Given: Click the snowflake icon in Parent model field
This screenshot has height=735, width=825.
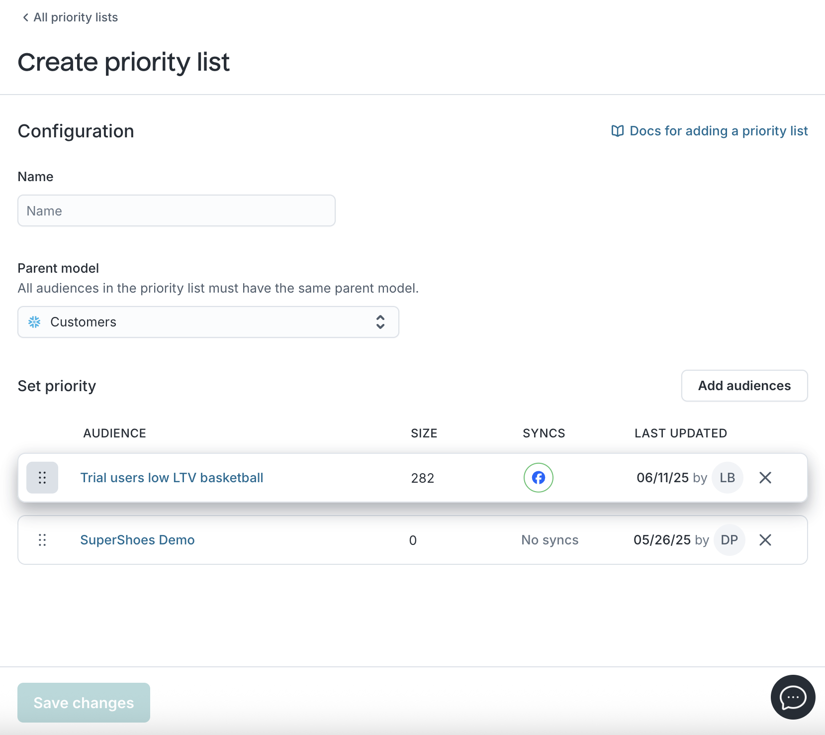Looking at the screenshot, I should point(34,322).
